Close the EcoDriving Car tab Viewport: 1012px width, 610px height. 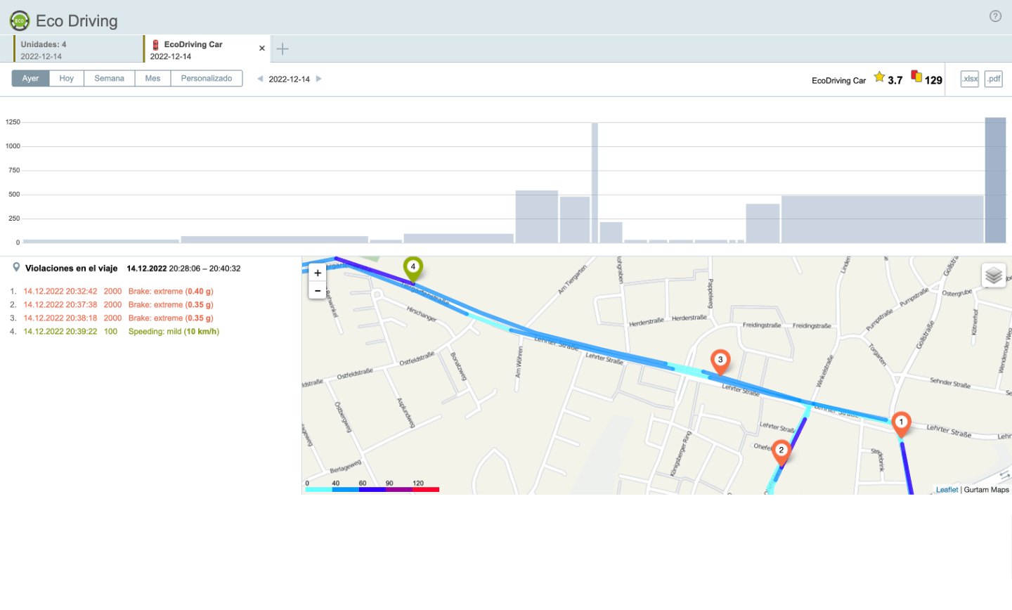(262, 48)
